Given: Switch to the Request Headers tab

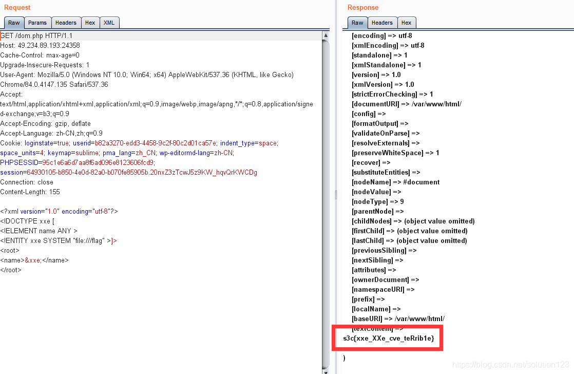Looking at the screenshot, I should [66, 23].
